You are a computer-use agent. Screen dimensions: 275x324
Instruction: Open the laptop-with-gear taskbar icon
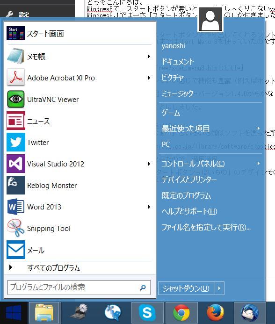pos(79,313)
